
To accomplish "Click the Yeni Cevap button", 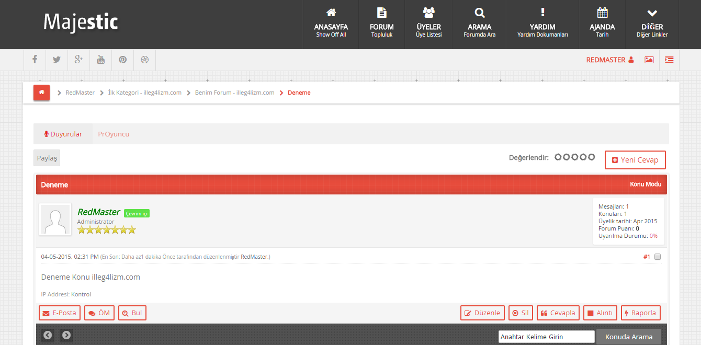I will (x=635, y=160).
